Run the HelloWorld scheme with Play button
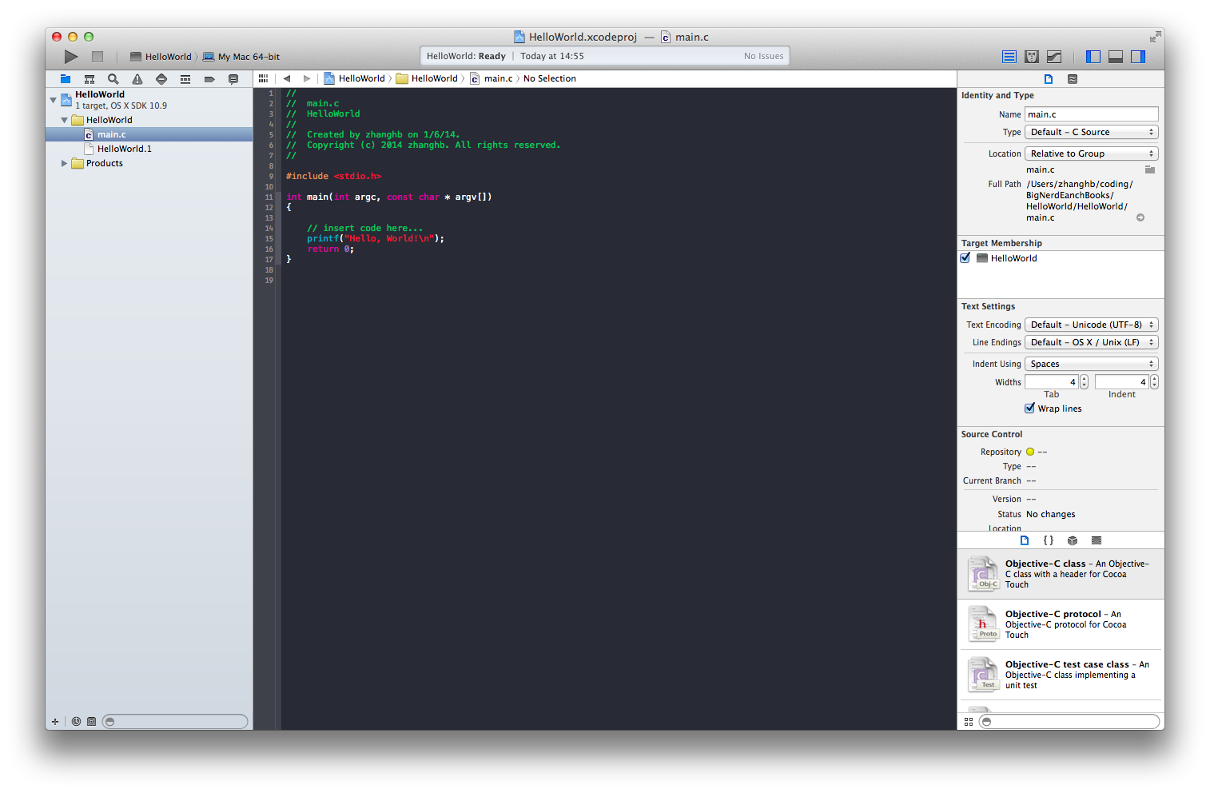 pos(71,57)
